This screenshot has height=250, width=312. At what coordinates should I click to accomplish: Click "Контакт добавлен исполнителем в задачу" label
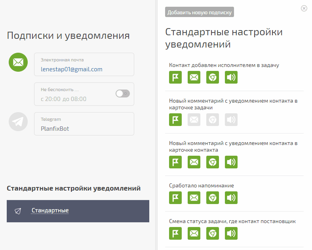point(224,65)
